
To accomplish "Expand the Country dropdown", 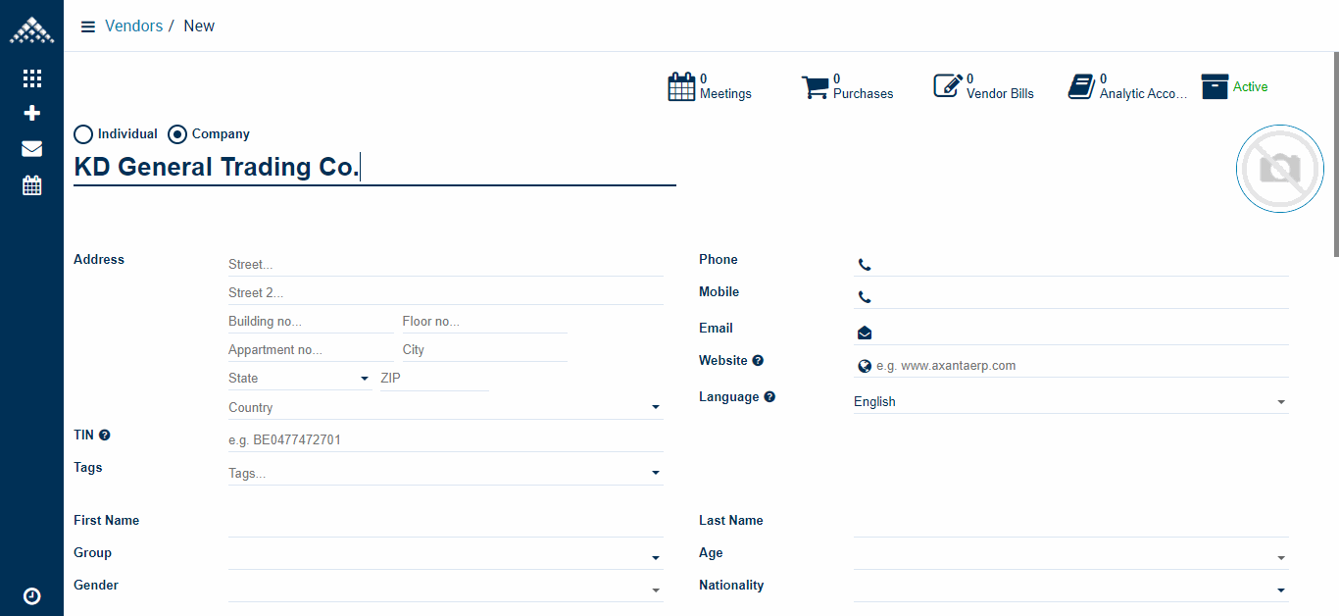I will [445, 407].
